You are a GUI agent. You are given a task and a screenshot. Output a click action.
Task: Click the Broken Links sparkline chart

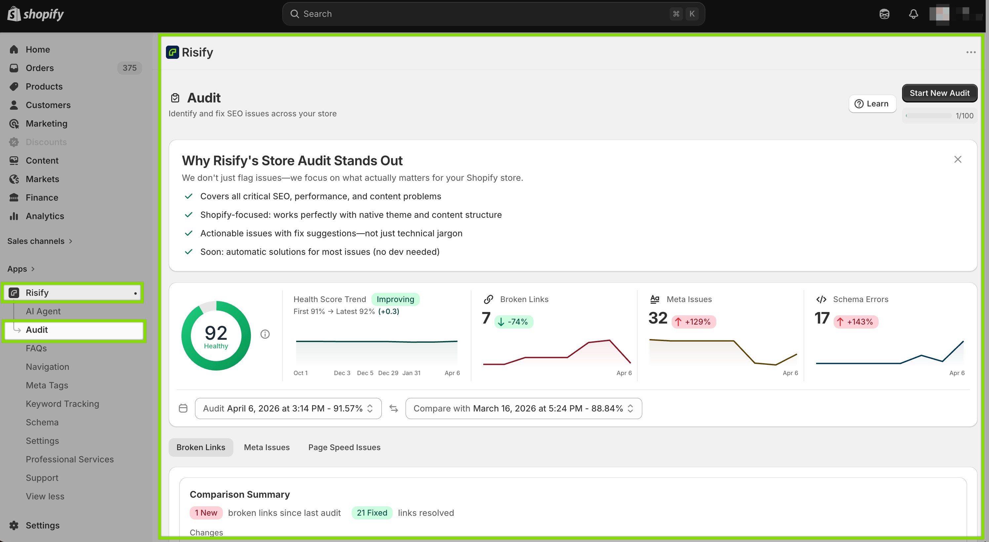pyautogui.click(x=557, y=352)
